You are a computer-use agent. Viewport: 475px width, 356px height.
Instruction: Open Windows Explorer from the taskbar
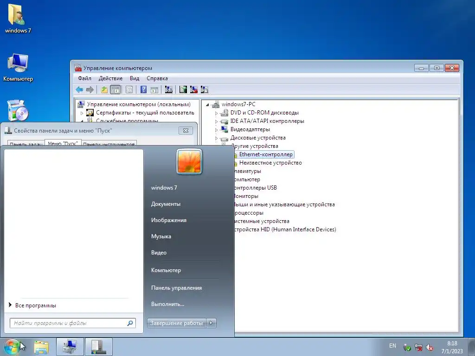pos(41,347)
